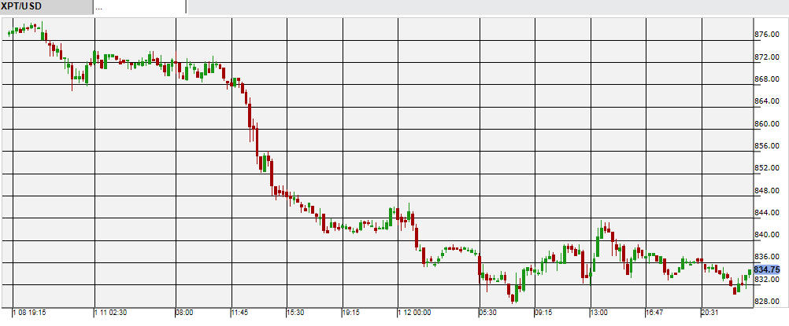The width and height of the screenshot is (789, 326).
Task: Select the 20:31 time axis marker
Action: 709,313
